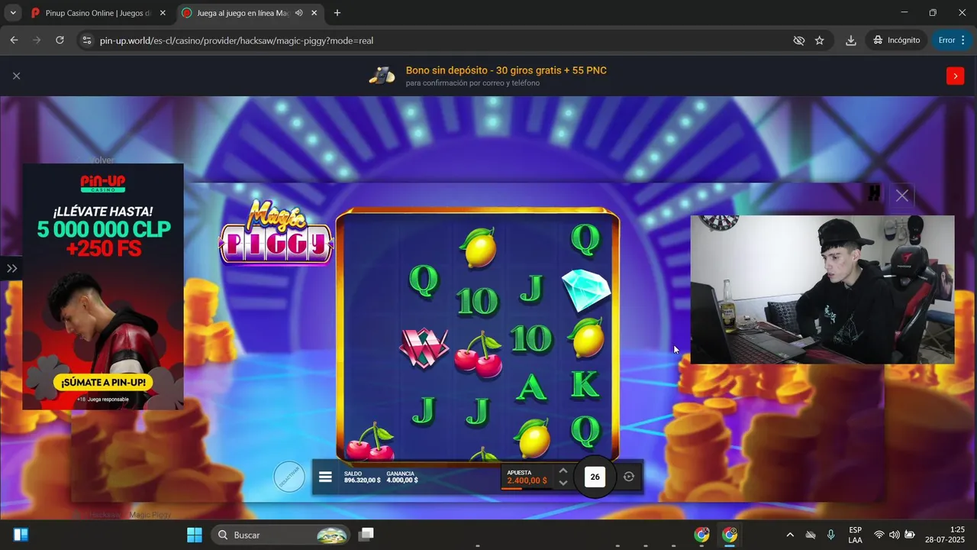The width and height of the screenshot is (977, 550).
Task: View site information icon in address bar
Action: 86,40
